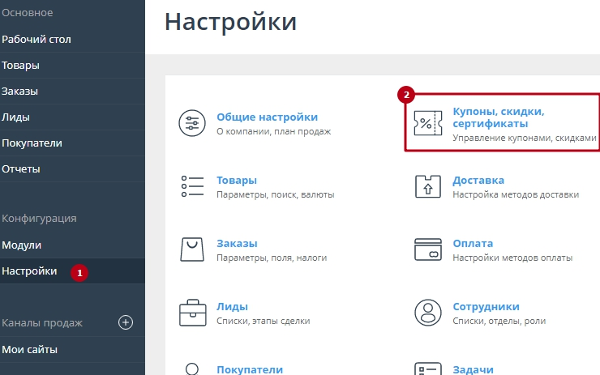
Task: Click the coupon percent ticket icon
Action: click(x=427, y=123)
